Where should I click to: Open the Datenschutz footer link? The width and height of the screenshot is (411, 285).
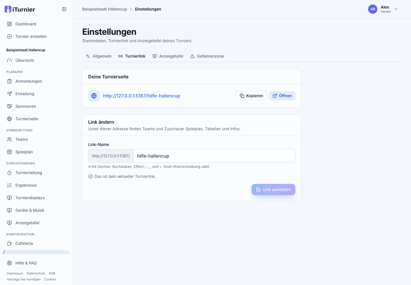click(x=36, y=273)
